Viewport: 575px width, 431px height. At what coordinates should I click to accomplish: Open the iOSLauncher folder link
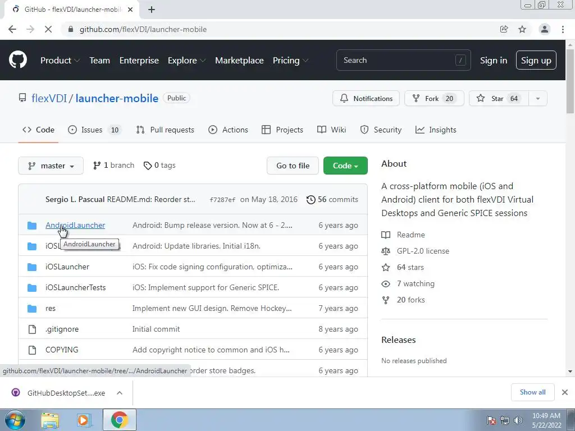pyautogui.click(x=67, y=267)
